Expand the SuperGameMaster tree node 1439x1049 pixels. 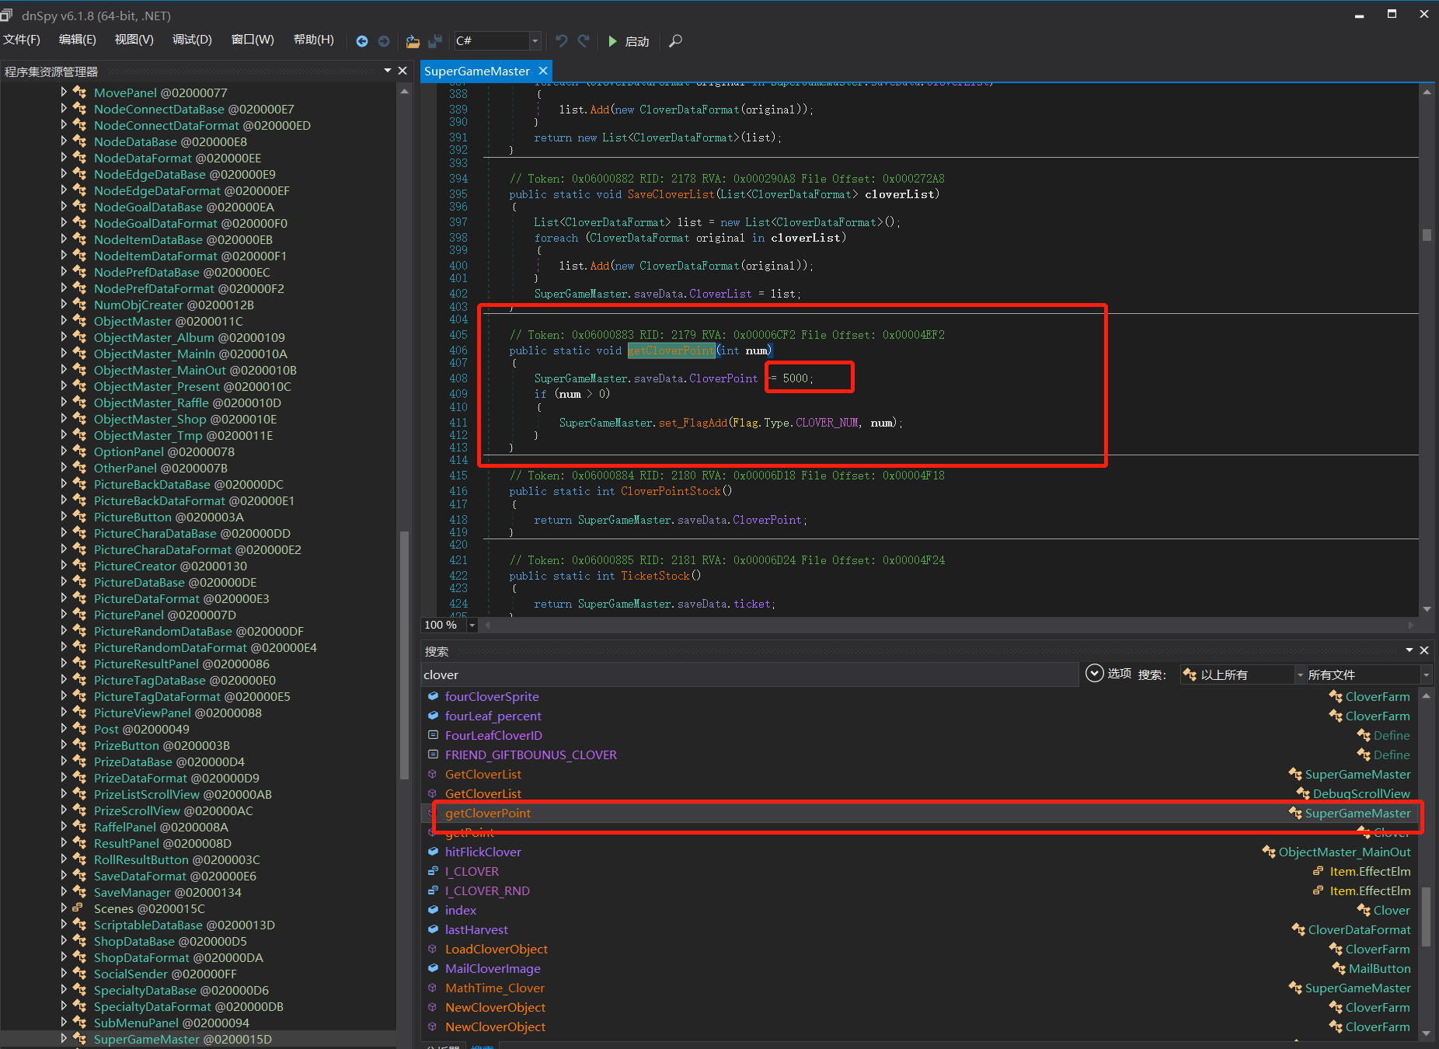[x=64, y=1039]
